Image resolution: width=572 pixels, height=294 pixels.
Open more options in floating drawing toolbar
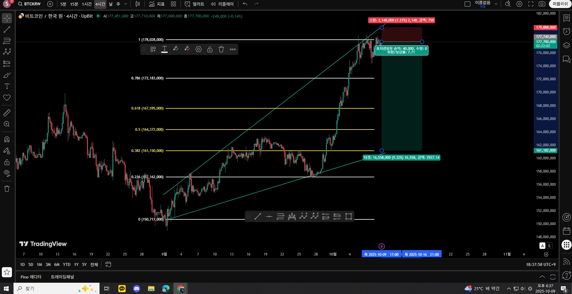click(x=233, y=49)
